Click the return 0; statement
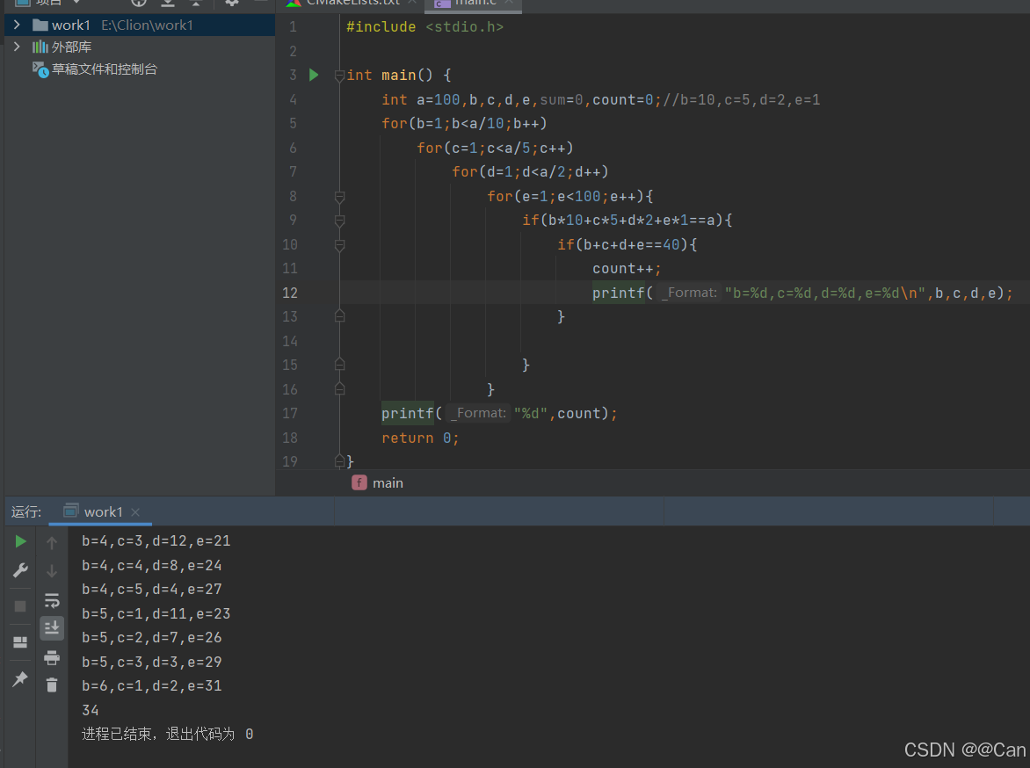Viewport: 1030px width, 768px height. [x=420, y=438]
